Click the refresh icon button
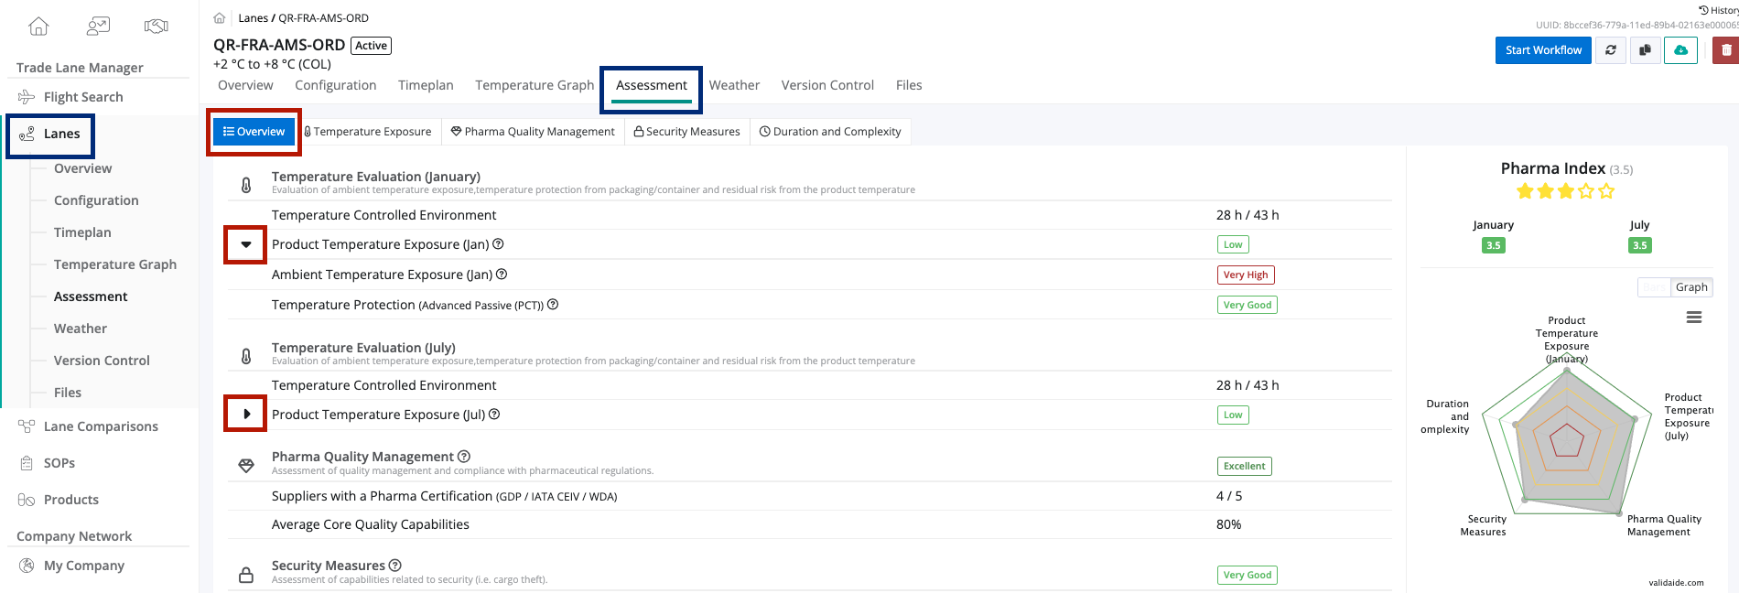Image resolution: width=1739 pixels, height=593 pixels. click(x=1611, y=50)
